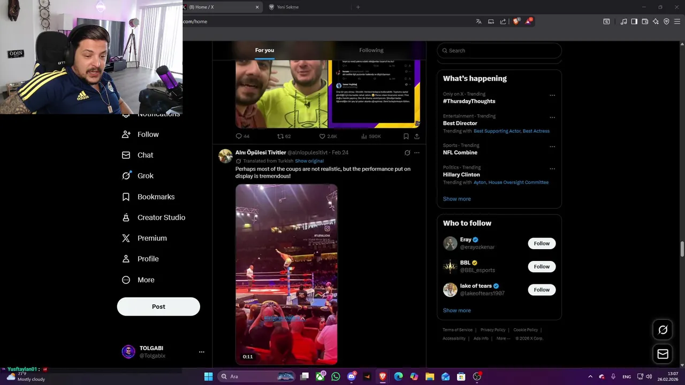
Task: Open the floating Grok button
Action: (663, 330)
